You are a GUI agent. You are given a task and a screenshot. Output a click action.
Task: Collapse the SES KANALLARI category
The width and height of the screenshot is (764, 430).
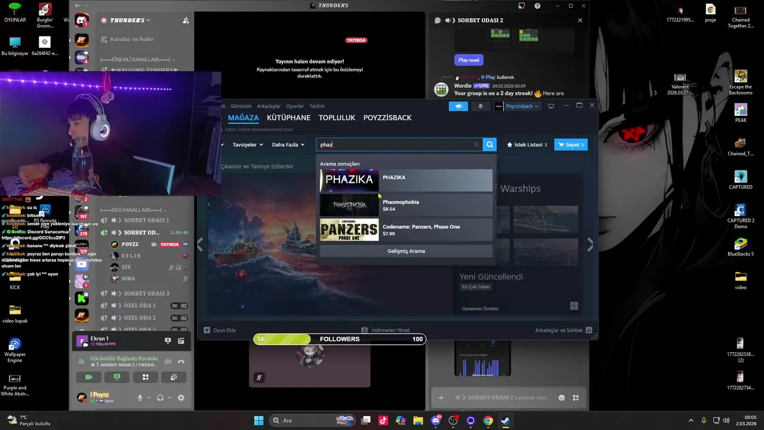click(x=134, y=211)
